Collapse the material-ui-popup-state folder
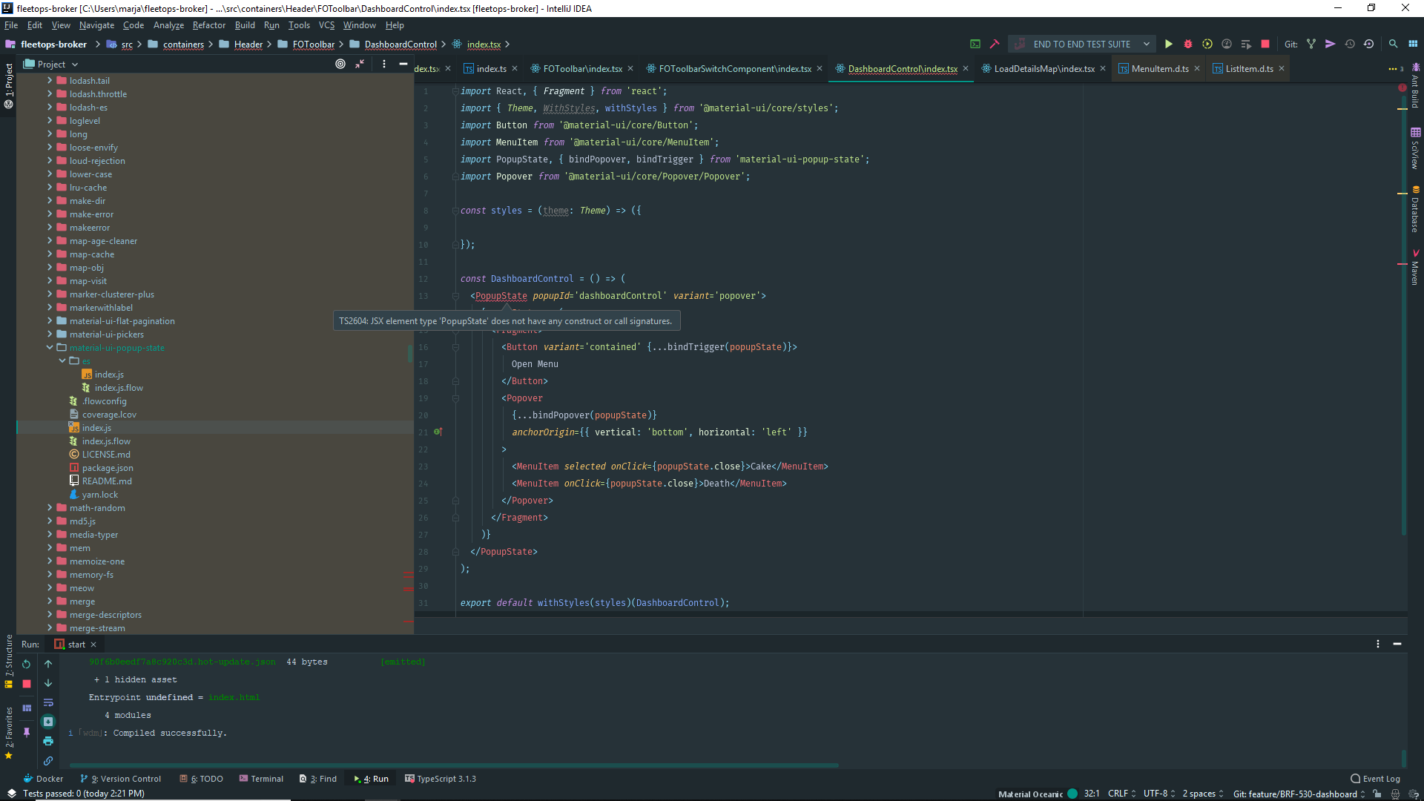 50,348
